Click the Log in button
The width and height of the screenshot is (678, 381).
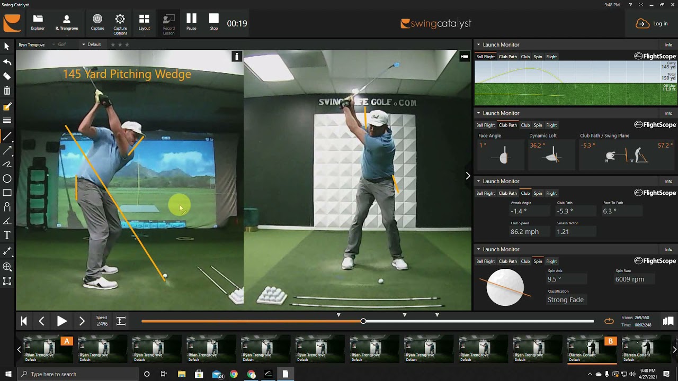pos(652,23)
